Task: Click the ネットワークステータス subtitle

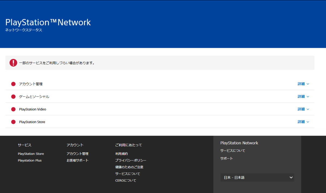Action: 24,30
